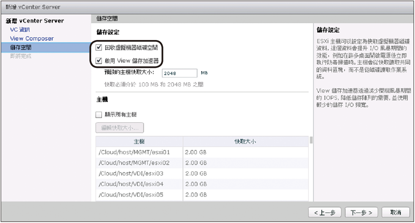Cancel the wizard with 取消 button
Viewport: 415px width, 223px height.
(x=396, y=212)
